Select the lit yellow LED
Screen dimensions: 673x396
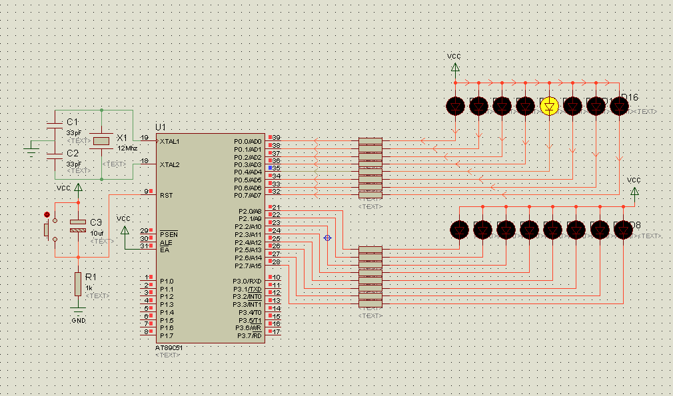coord(549,106)
